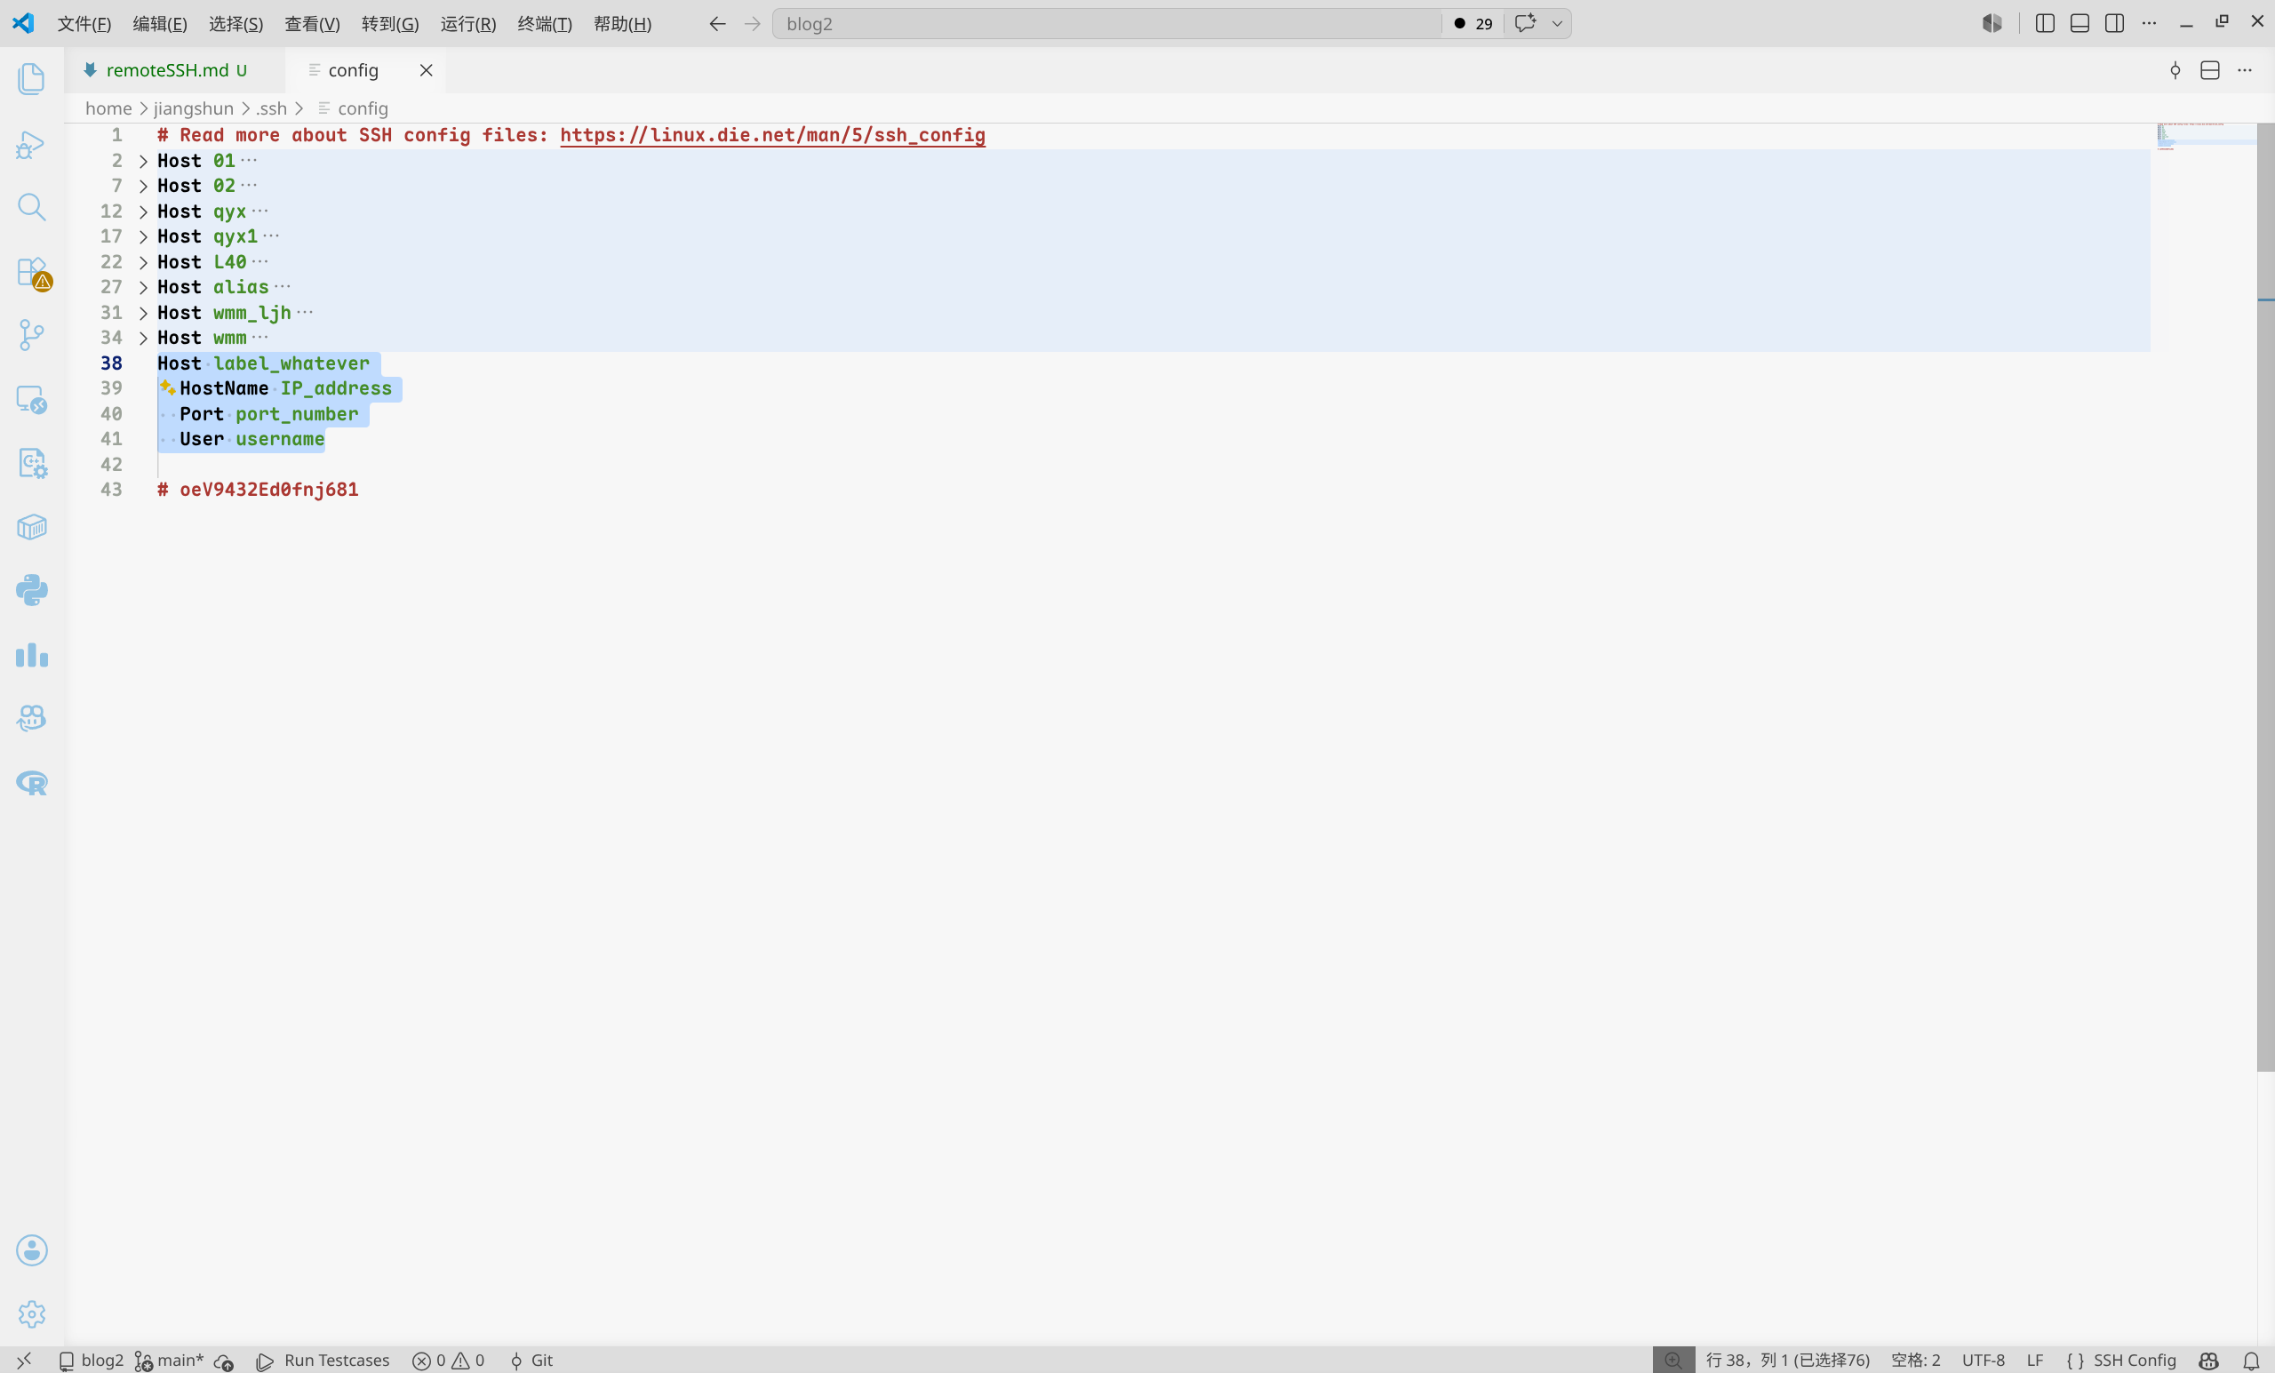This screenshot has width=2275, height=1373.
Task: Toggle the secondary side bar
Action: [x=2114, y=24]
